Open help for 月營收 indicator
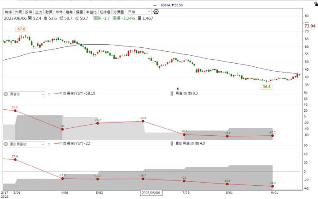 [x=49, y=94]
